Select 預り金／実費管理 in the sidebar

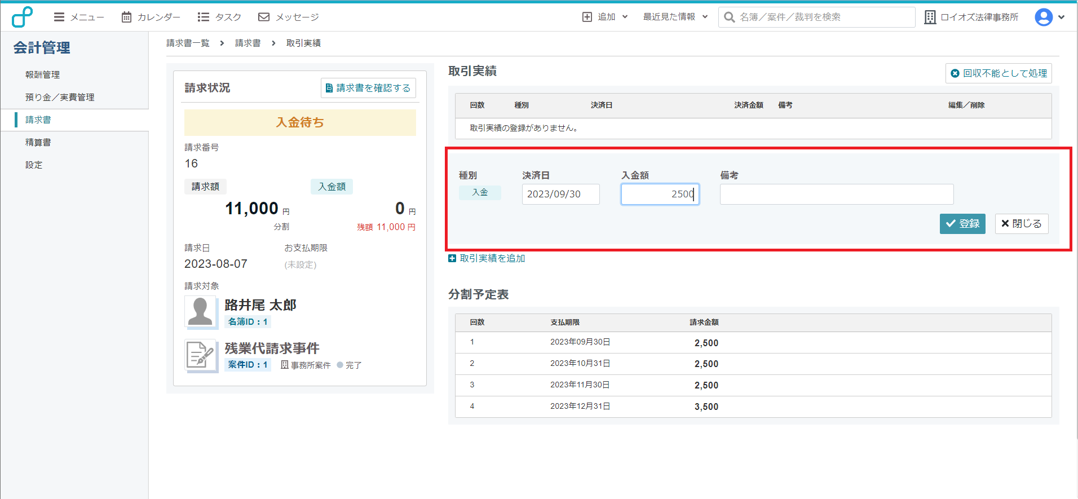point(60,97)
